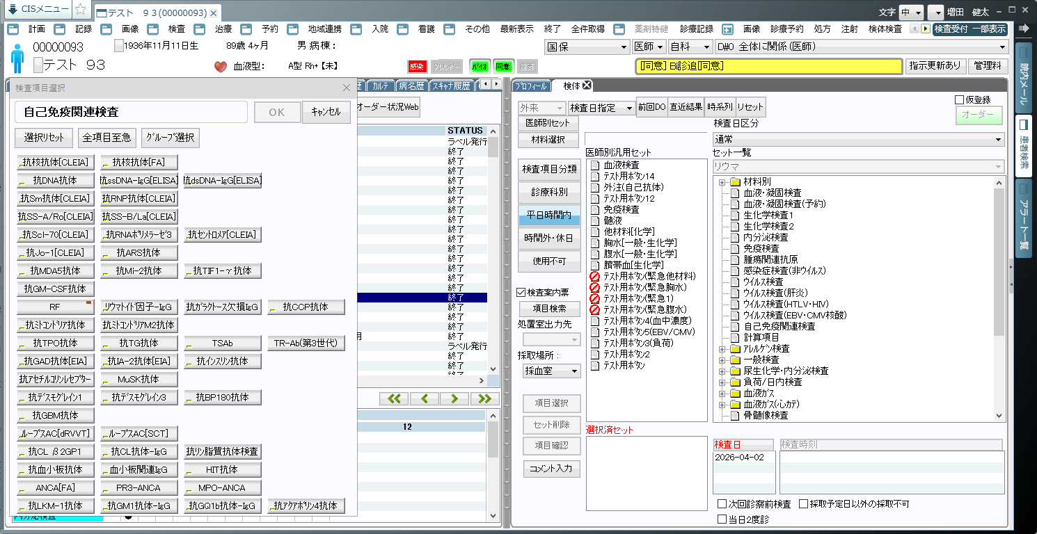Image resolution: width=1037 pixels, height=534 pixels.
Task: Click the red 感染 infection indicator
Action: 417,67
